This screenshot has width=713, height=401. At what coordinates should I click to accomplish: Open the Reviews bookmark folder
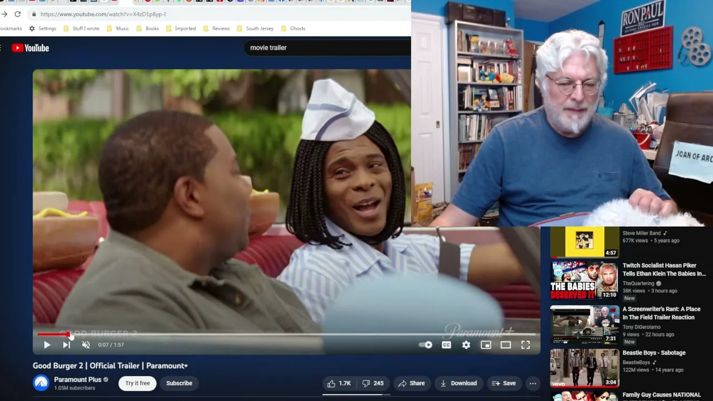click(x=216, y=28)
